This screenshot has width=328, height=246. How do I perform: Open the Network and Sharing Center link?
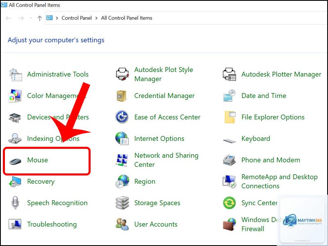coord(166,160)
